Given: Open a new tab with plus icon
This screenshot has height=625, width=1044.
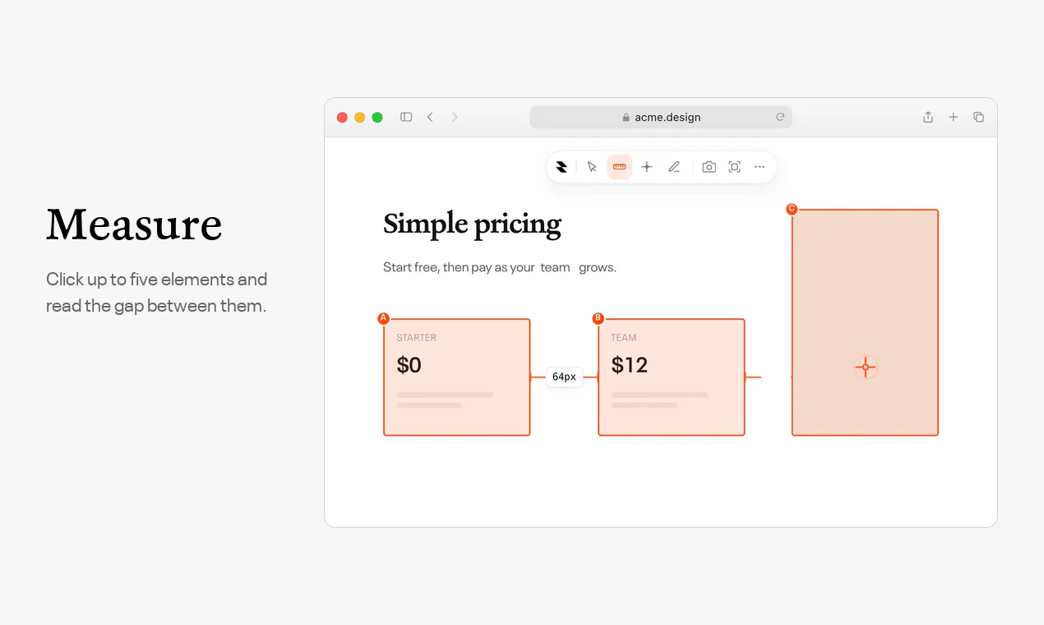Looking at the screenshot, I should click(954, 118).
